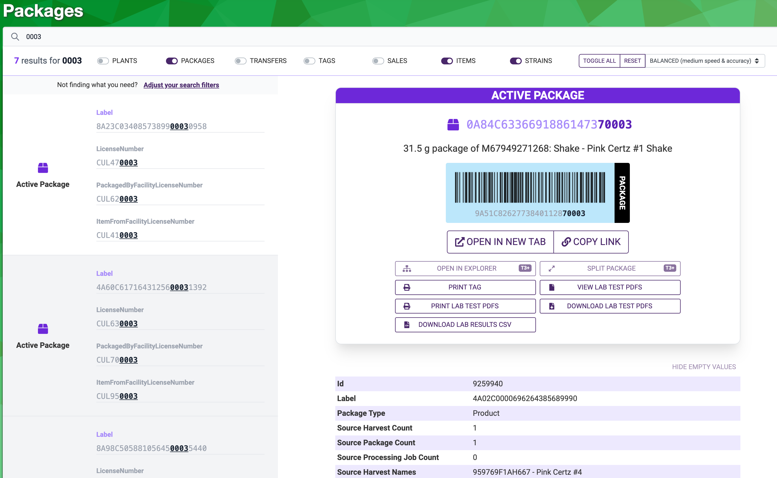Screen dimensions: 777x478
Task: Click the Print Tag printer icon
Action: pyautogui.click(x=407, y=287)
